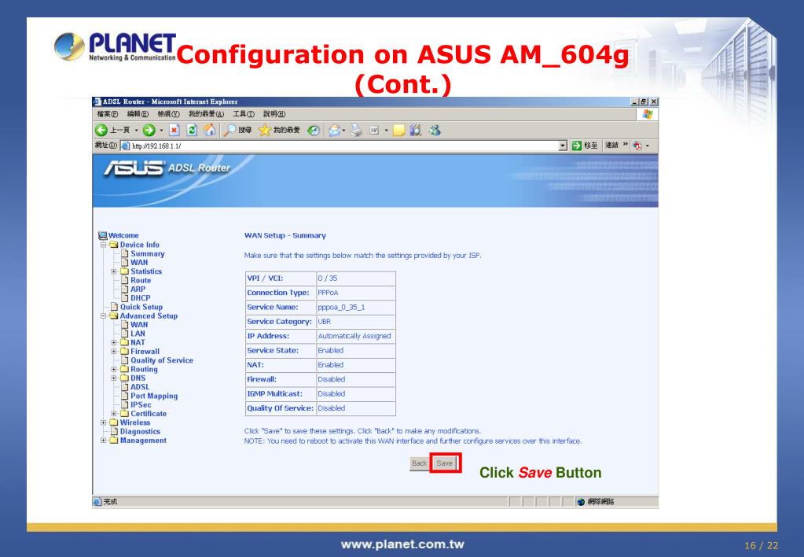Collapse the Advanced Setup tree node
The image size is (804, 557).
[103, 316]
